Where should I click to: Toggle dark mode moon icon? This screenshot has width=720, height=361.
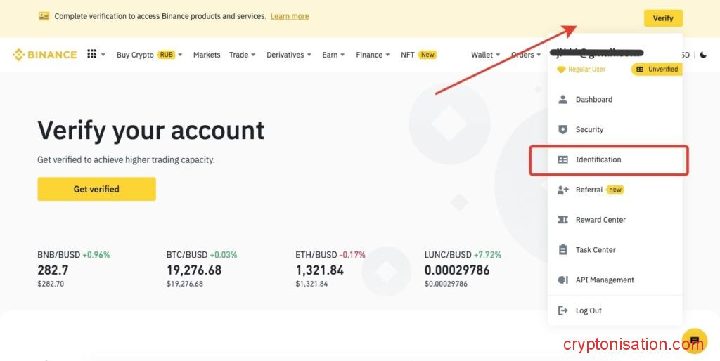click(703, 55)
